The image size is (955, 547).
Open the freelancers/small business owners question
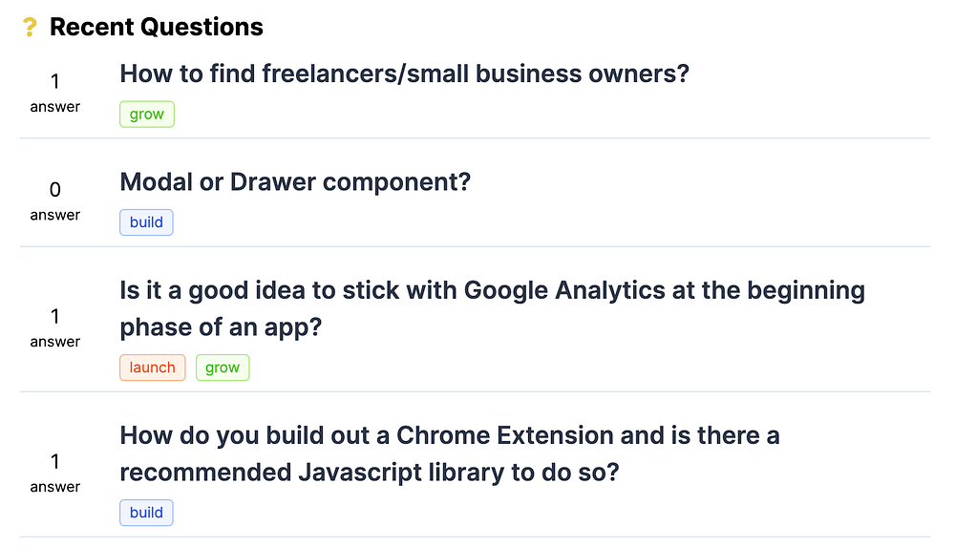(x=404, y=74)
